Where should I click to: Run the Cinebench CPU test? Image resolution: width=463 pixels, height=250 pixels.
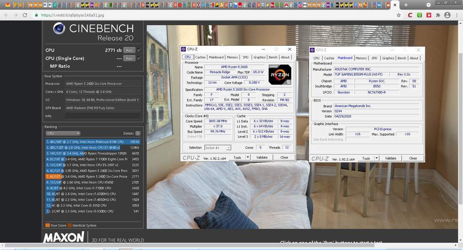click(x=129, y=50)
